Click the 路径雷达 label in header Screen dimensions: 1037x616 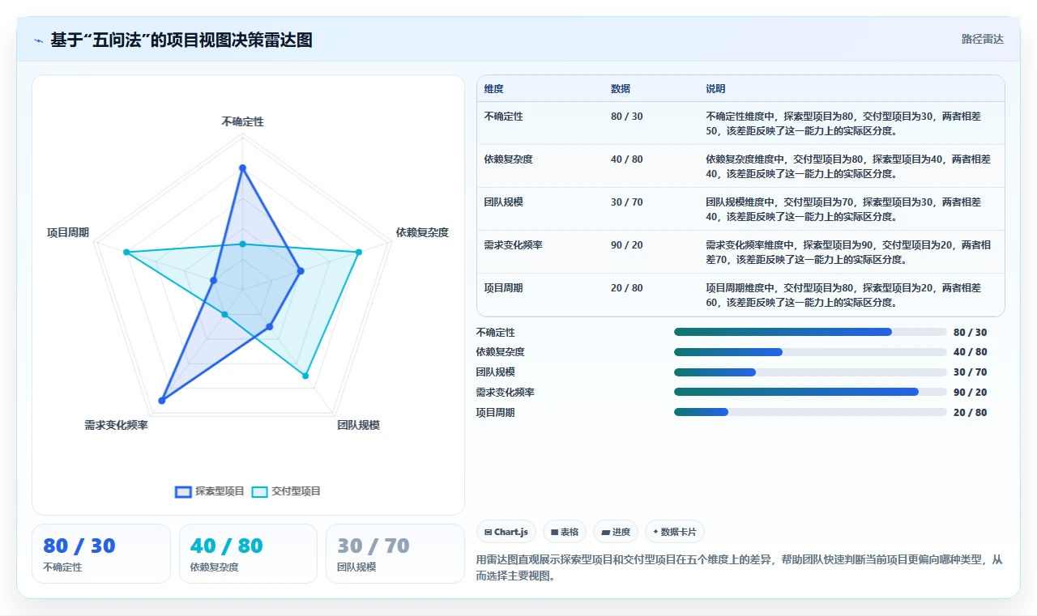[x=983, y=39]
